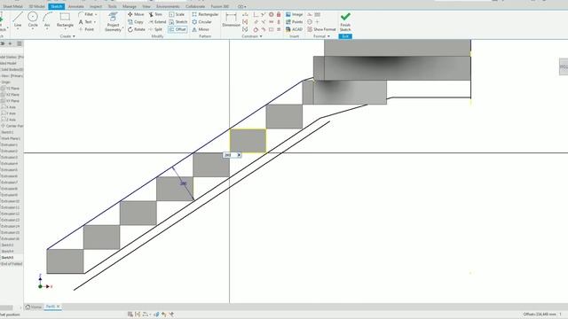Open the Tools ribbon tab
The width and height of the screenshot is (568, 319).
113,6
